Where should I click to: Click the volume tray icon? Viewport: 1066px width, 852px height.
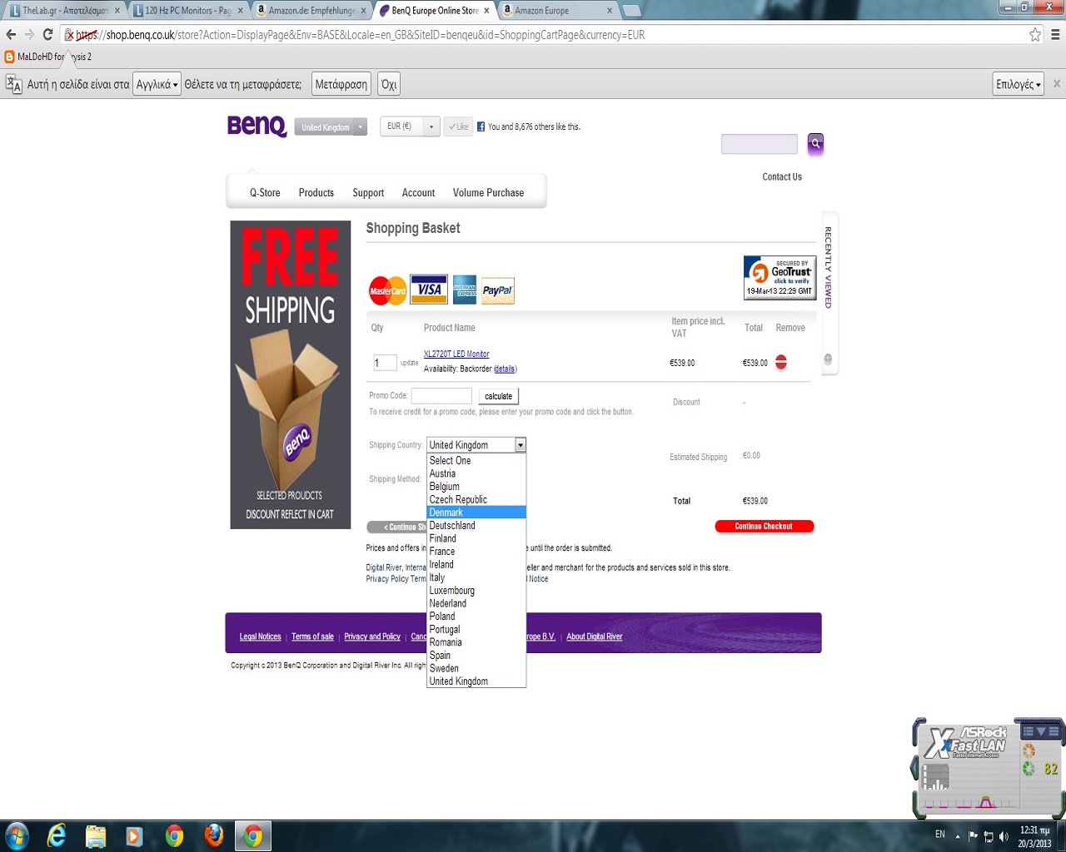pyautogui.click(x=1004, y=835)
